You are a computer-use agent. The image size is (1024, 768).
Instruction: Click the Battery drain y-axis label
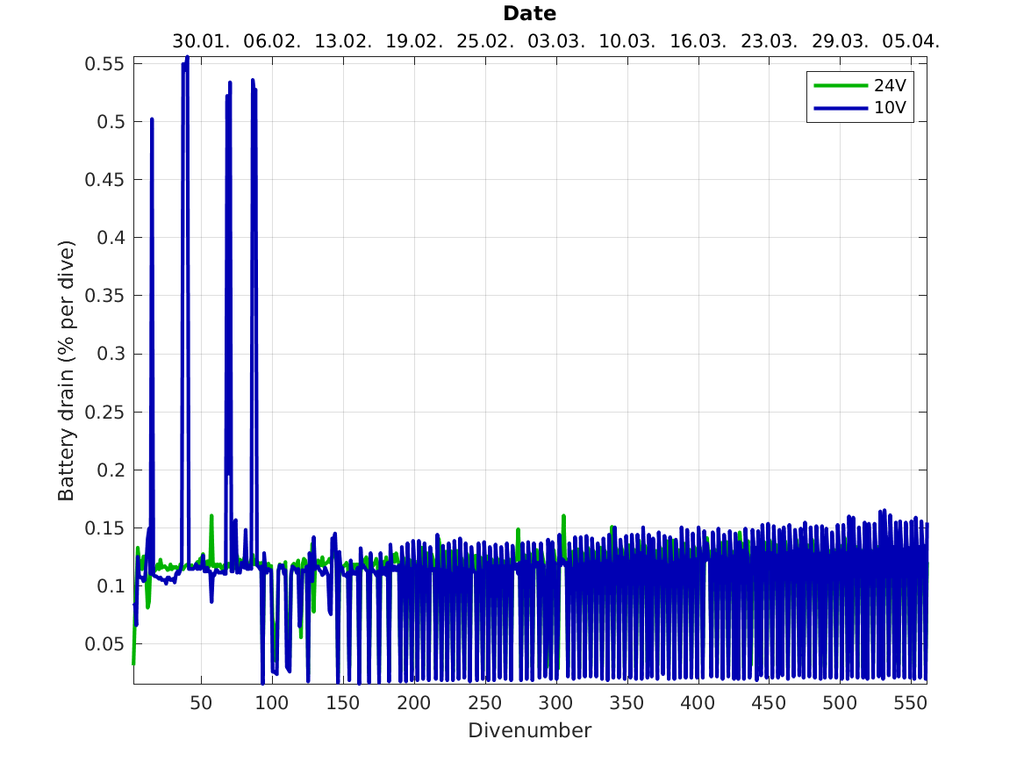[x=66, y=371]
